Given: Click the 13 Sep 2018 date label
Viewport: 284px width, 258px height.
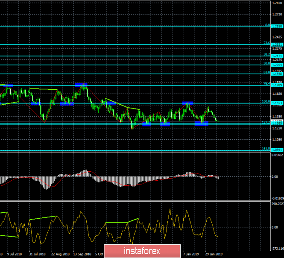Looking at the screenshot, I should pyautogui.click(x=82, y=254).
